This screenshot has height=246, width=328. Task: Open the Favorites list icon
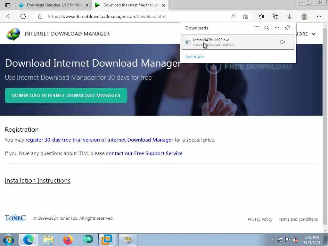[x=261, y=16]
